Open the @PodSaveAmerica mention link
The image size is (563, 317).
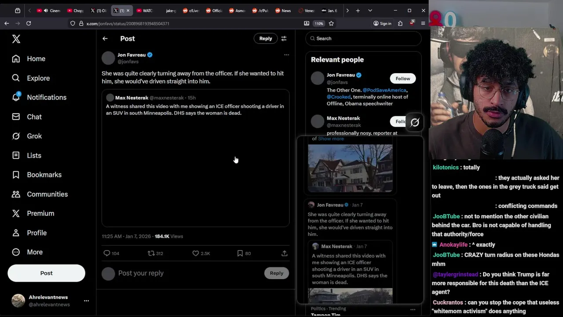click(384, 90)
